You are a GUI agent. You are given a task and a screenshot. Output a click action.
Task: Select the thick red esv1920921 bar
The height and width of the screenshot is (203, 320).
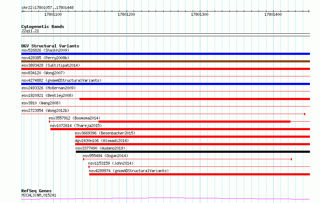[x=195, y=99]
